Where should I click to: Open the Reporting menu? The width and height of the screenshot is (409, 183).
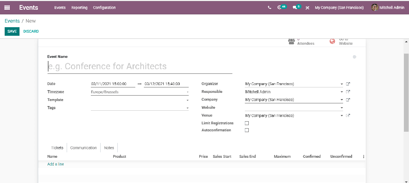[x=79, y=7]
